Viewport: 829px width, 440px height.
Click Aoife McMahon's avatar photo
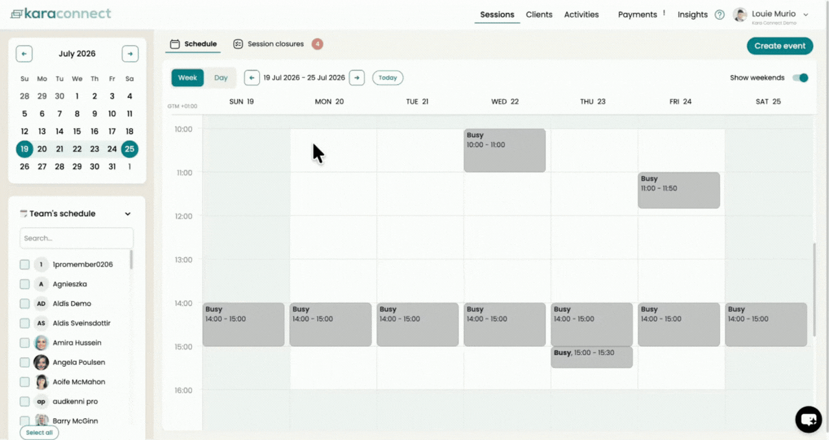[41, 382]
